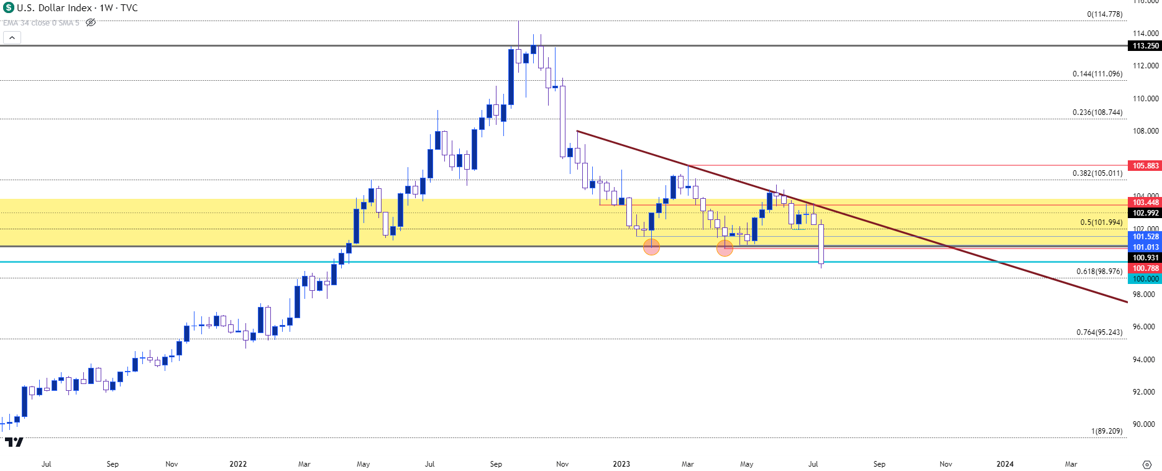Click the 96.000 price axis tick
This screenshot has height=471, width=1162.
(x=1144, y=327)
